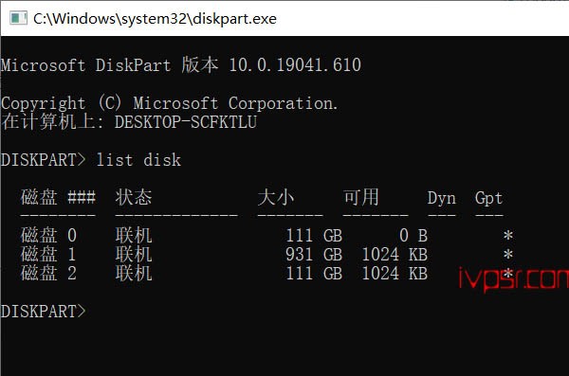Click the '0 B' free space value
This screenshot has width=569, height=376.
(413, 235)
